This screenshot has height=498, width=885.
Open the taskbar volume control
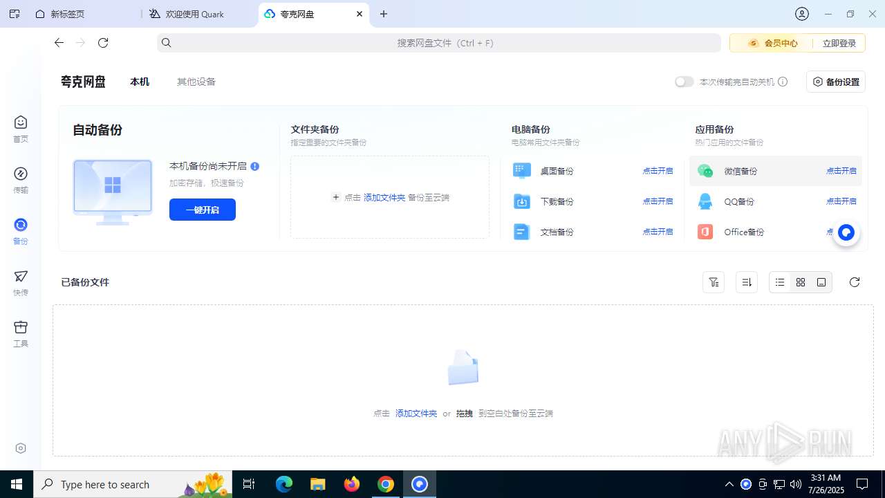click(x=796, y=484)
